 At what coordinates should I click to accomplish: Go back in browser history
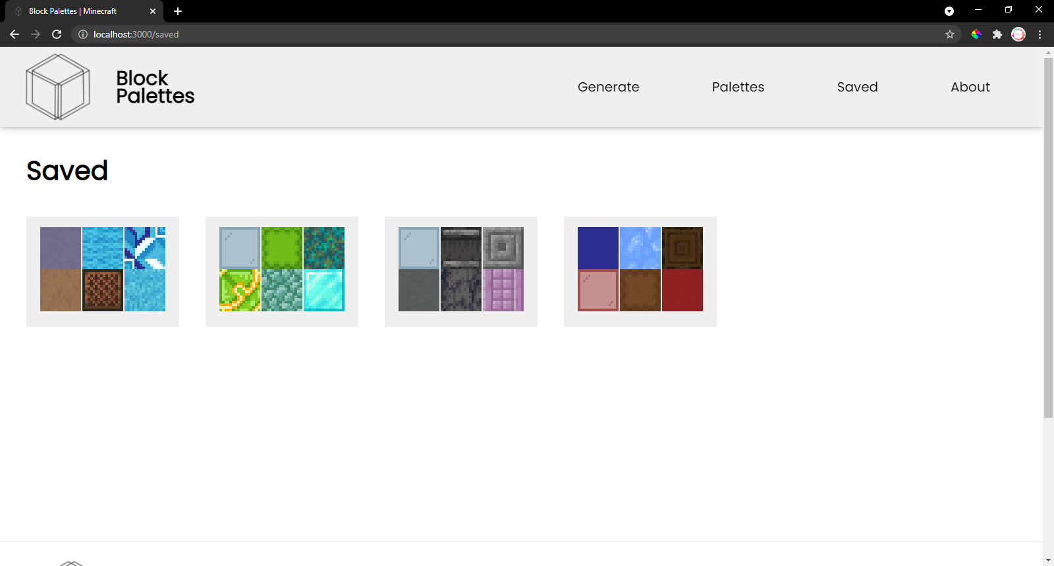(x=14, y=34)
